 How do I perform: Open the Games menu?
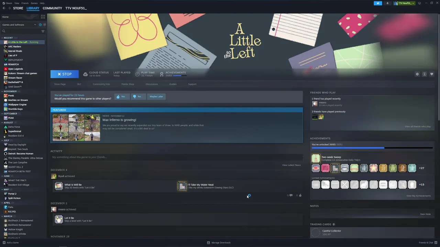(34, 3)
